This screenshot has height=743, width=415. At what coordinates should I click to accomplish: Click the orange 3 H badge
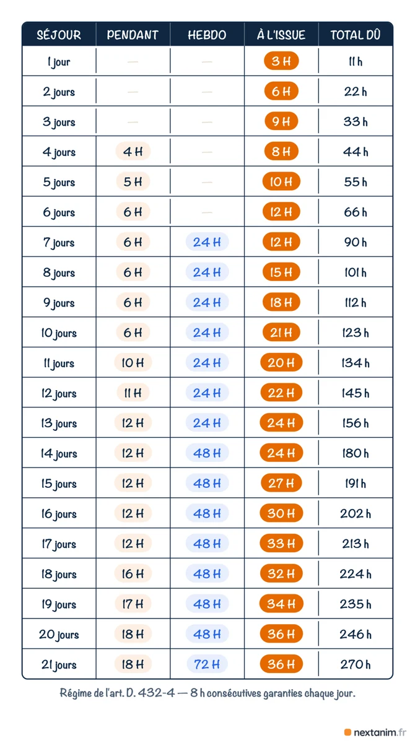[x=281, y=61]
